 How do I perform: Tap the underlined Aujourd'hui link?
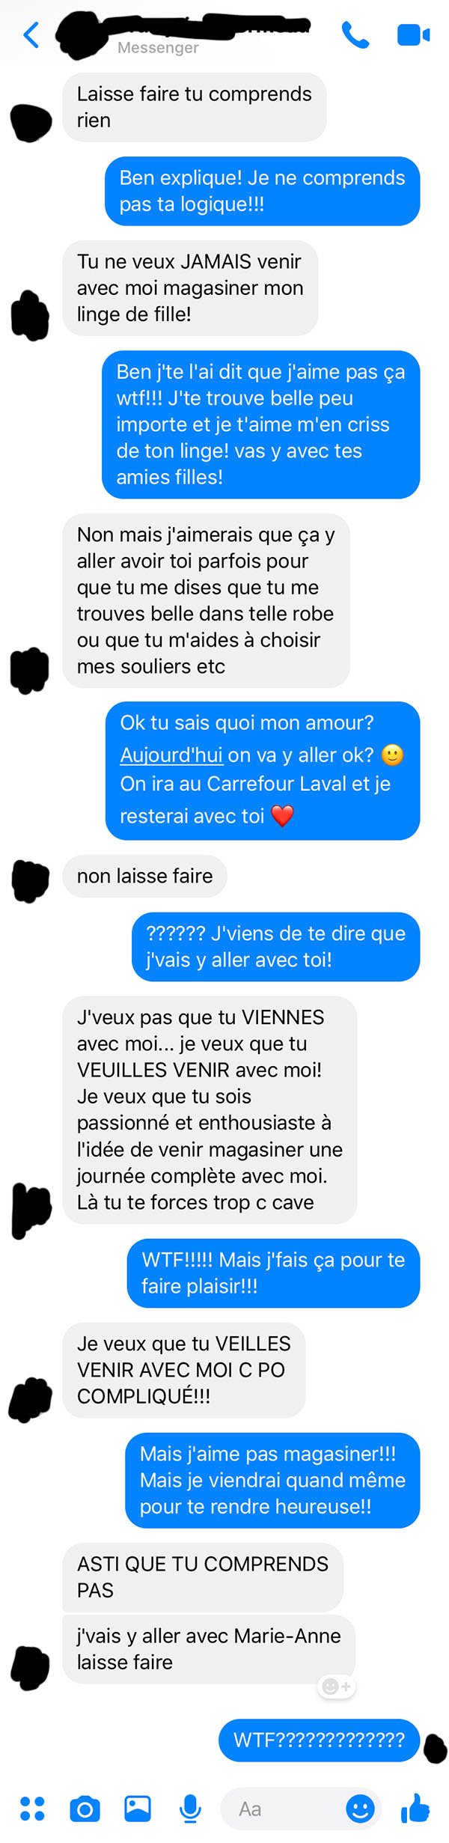pyautogui.click(x=171, y=755)
